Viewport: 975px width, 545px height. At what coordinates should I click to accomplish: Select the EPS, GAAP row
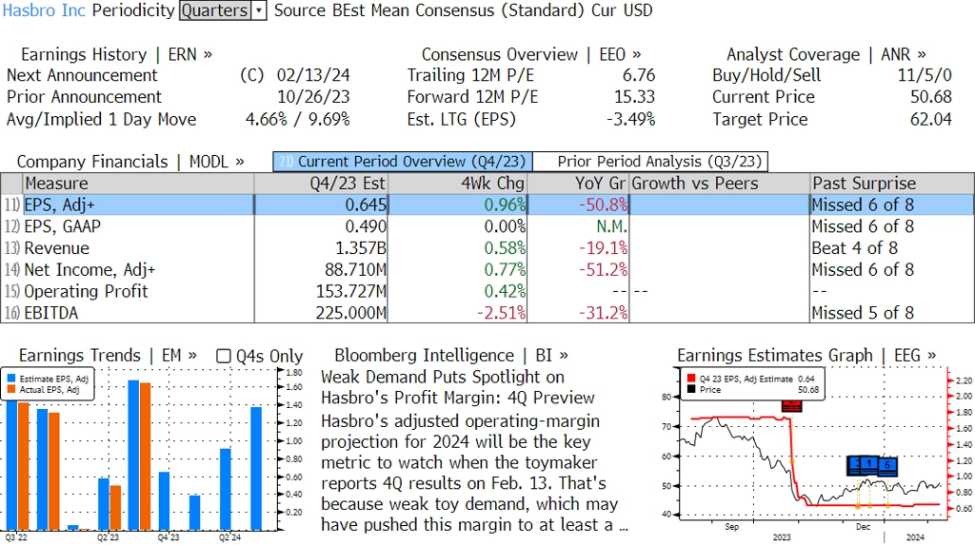487,226
